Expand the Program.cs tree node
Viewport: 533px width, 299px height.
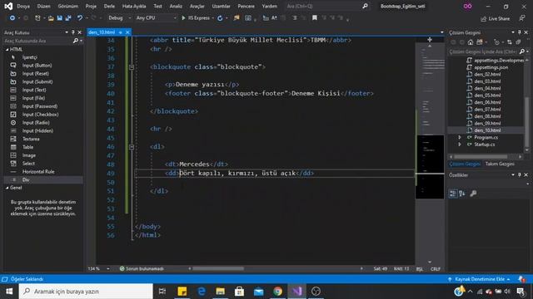(460, 137)
